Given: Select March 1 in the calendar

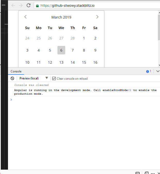Looking at the screenshot, I should pos(84,38).
